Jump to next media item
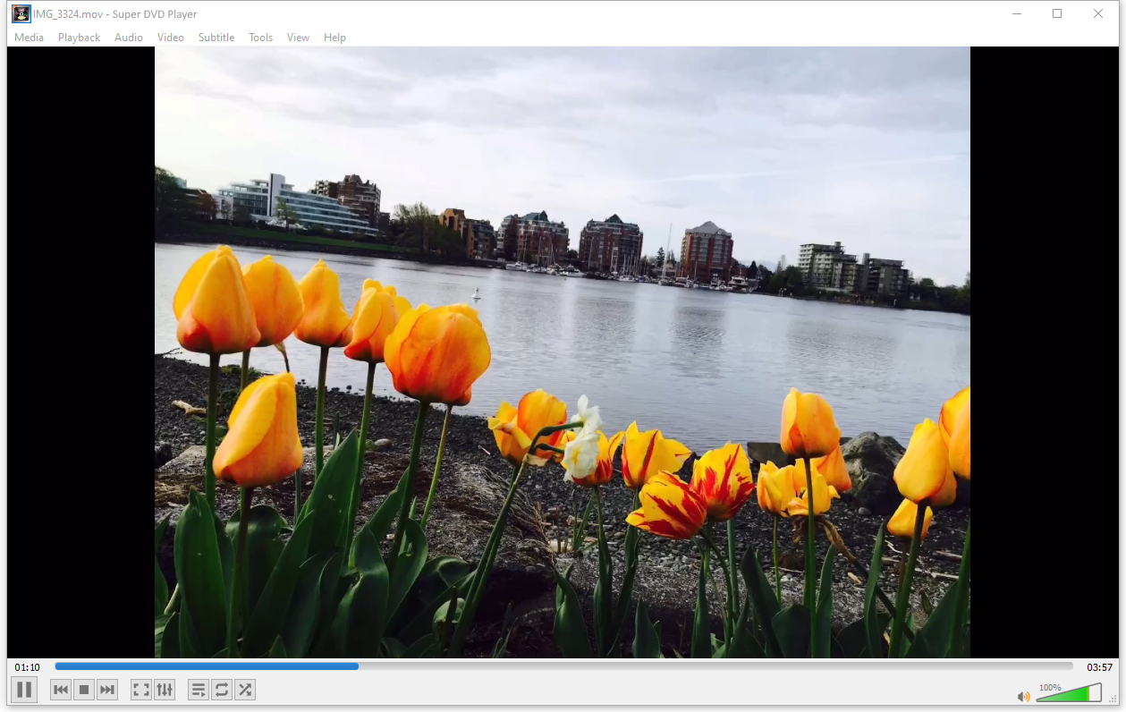This screenshot has height=712, width=1126. [107, 690]
